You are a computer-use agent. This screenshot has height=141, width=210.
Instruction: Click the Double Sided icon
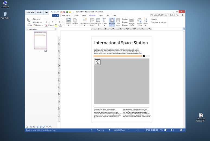pos(92,22)
